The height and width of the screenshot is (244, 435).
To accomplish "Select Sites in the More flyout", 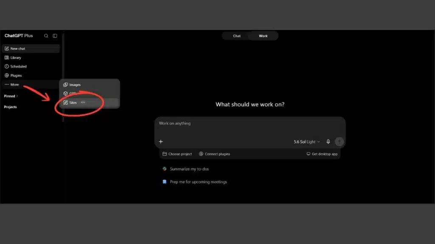I will (x=89, y=103).
